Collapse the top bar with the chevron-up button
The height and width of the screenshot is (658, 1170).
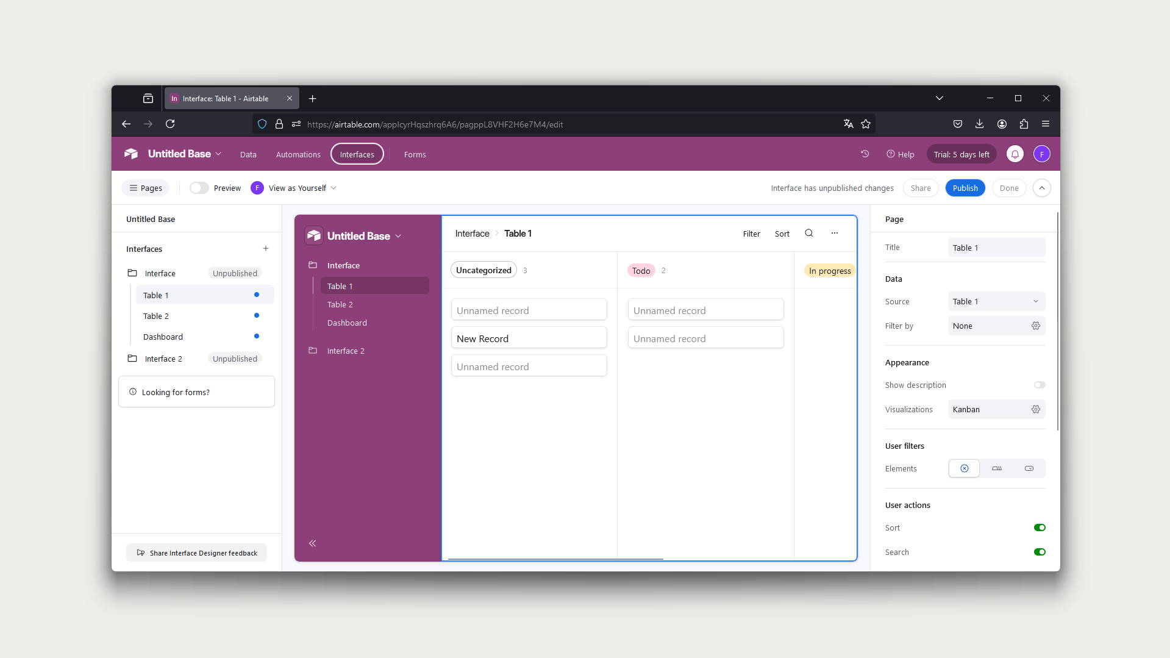1042,188
